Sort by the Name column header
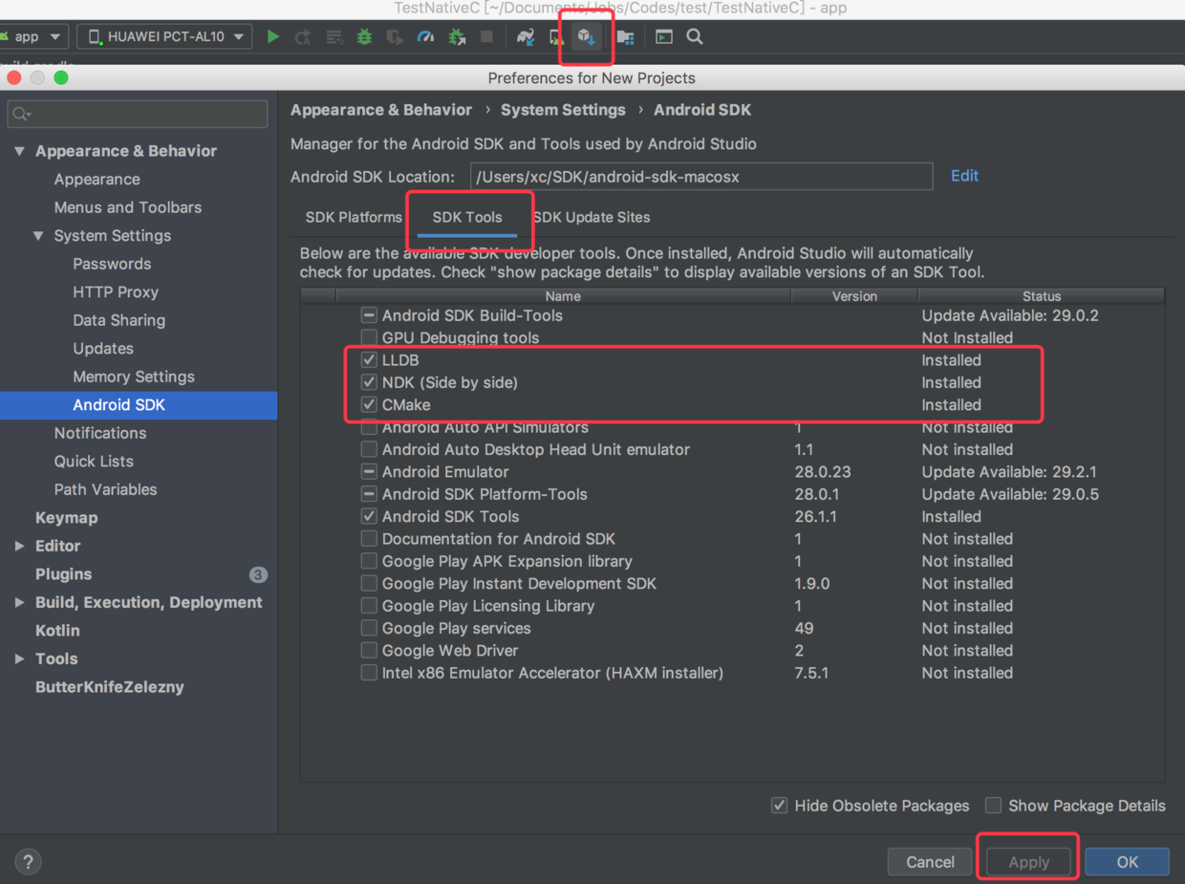1185x884 pixels. tap(563, 296)
